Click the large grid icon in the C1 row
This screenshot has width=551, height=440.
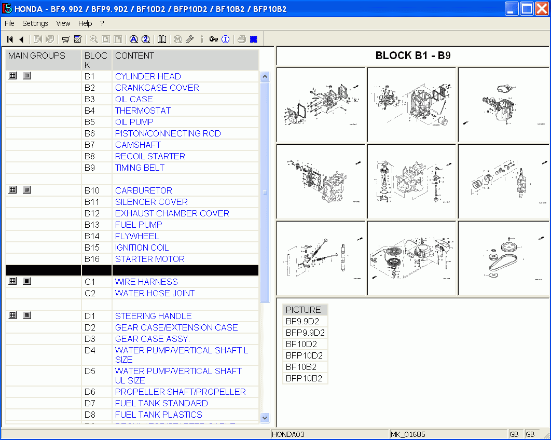click(12, 281)
